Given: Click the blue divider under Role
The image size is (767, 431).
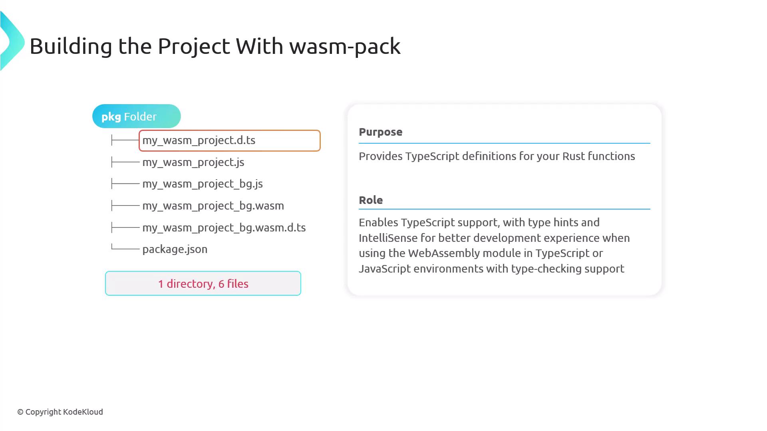Looking at the screenshot, I should coord(504,209).
